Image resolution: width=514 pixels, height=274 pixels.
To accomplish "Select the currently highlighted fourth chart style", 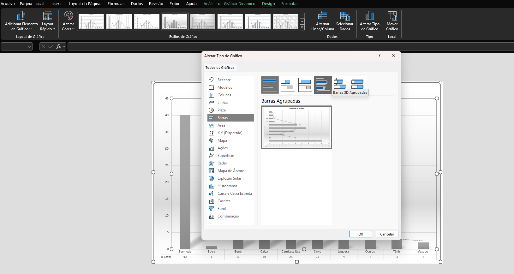I will 175,21.
